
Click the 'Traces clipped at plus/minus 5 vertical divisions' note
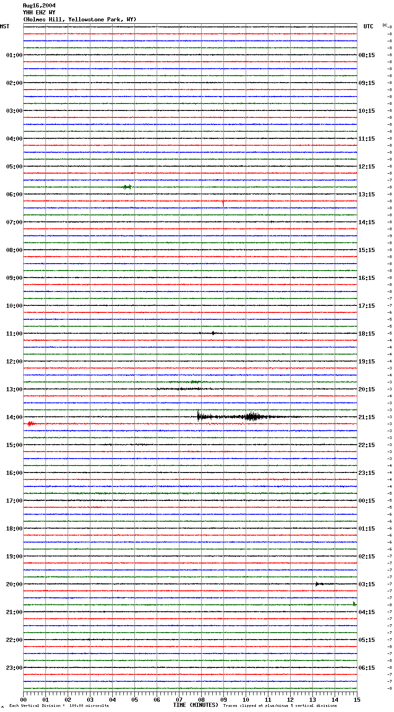click(280, 706)
